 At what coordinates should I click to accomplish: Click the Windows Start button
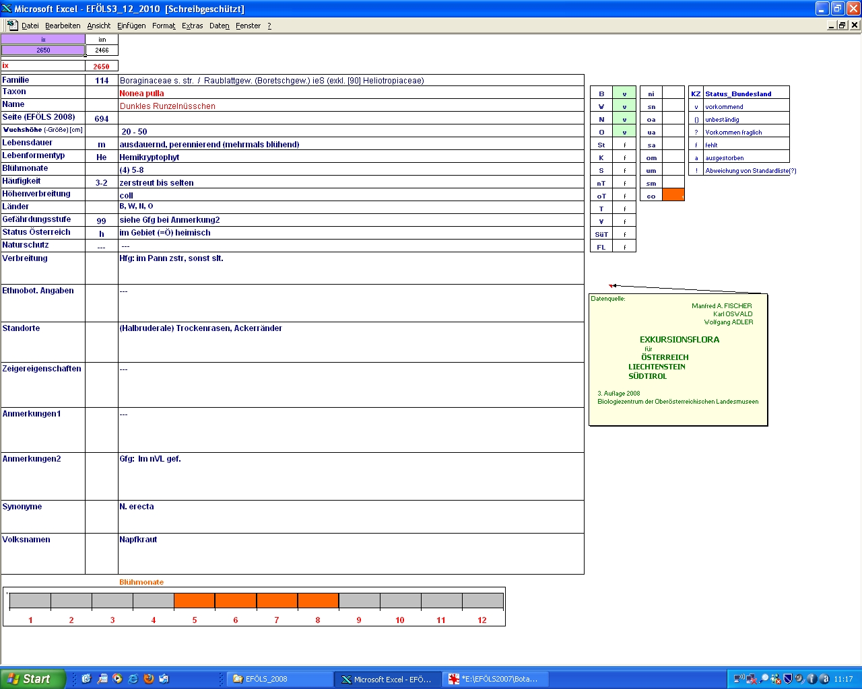click(32, 679)
